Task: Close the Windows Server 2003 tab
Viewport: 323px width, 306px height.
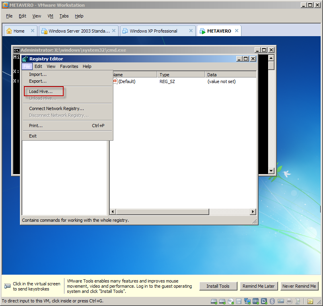Action: coord(114,31)
